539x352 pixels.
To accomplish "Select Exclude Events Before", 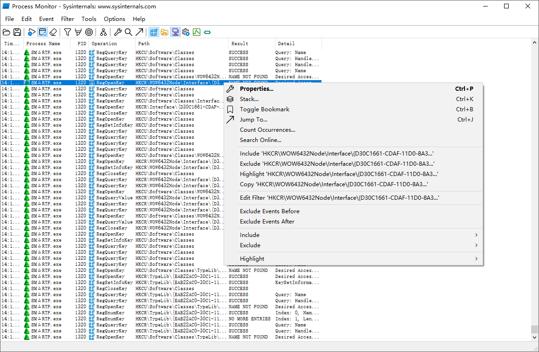I will click(354, 211).
